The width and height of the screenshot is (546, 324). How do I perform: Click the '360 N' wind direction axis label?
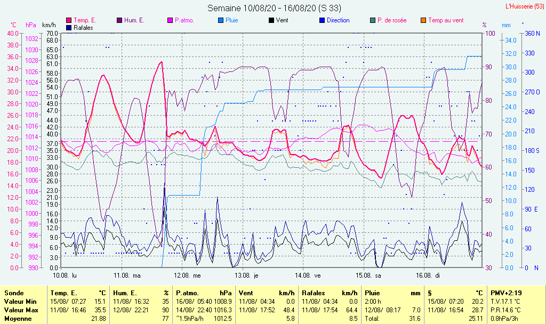coord(533,34)
